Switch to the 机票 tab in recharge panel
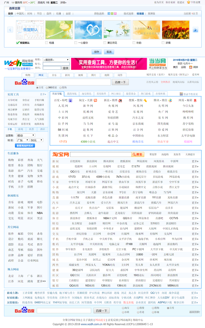Viewport: 205px width, 328px height. click(x=31, y=129)
